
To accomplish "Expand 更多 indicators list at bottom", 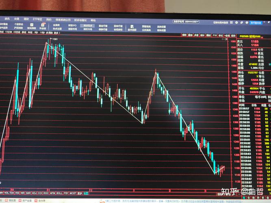I will tap(80, 193).
